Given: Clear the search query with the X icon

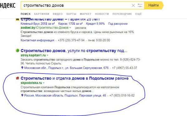Looking at the screenshot, I should pos(133,5).
